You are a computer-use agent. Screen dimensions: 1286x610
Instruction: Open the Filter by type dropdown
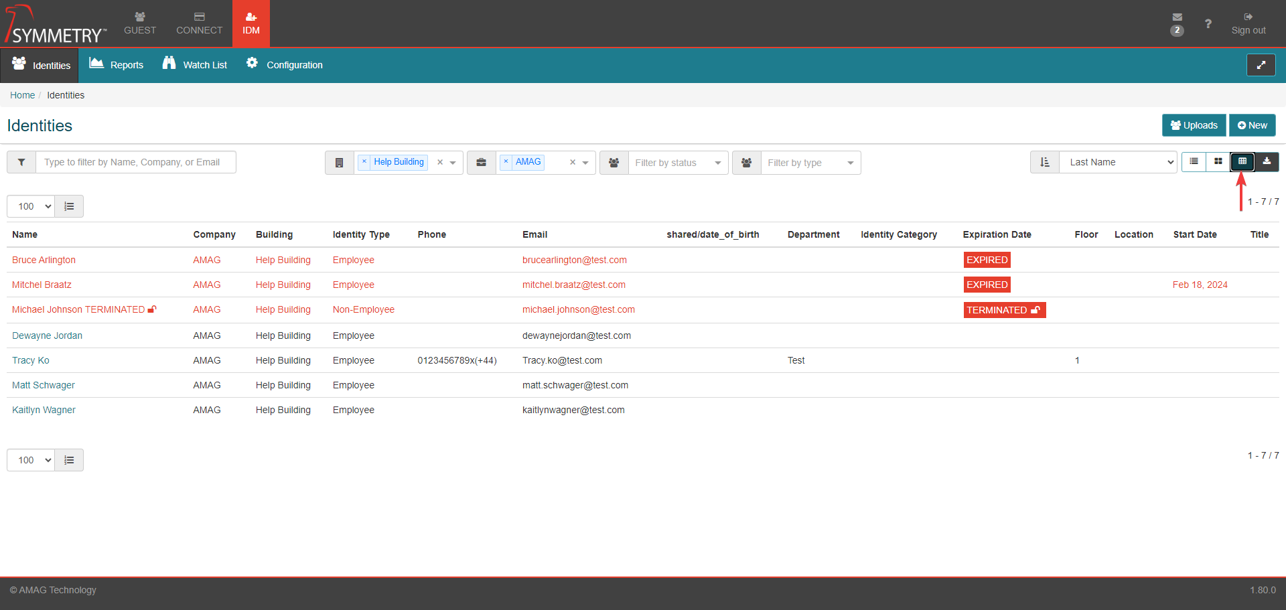tap(810, 163)
